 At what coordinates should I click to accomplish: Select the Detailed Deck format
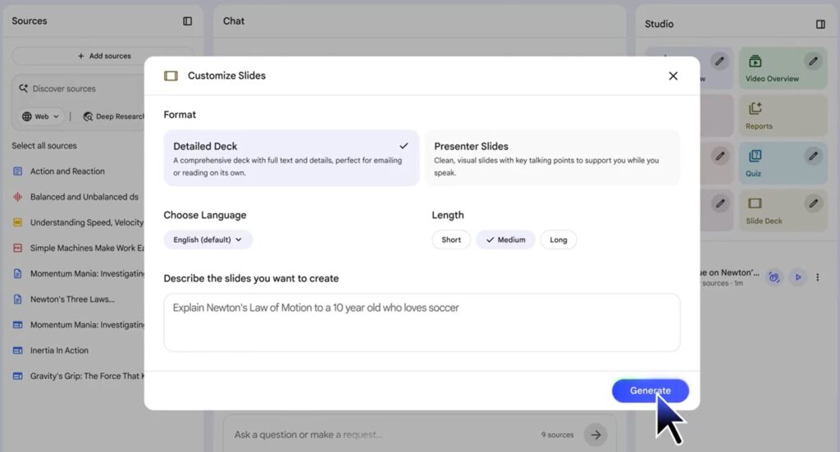[x=290, y=158]
